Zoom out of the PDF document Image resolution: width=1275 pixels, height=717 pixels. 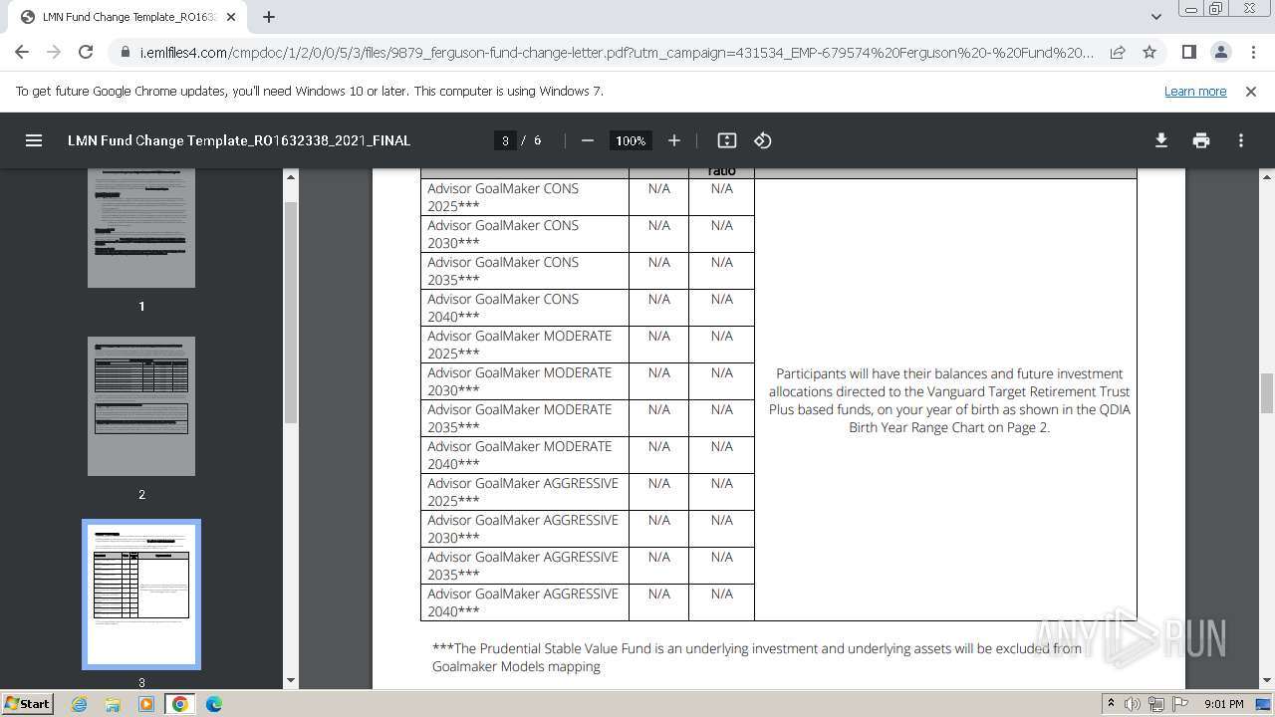[x=588, y=140]
